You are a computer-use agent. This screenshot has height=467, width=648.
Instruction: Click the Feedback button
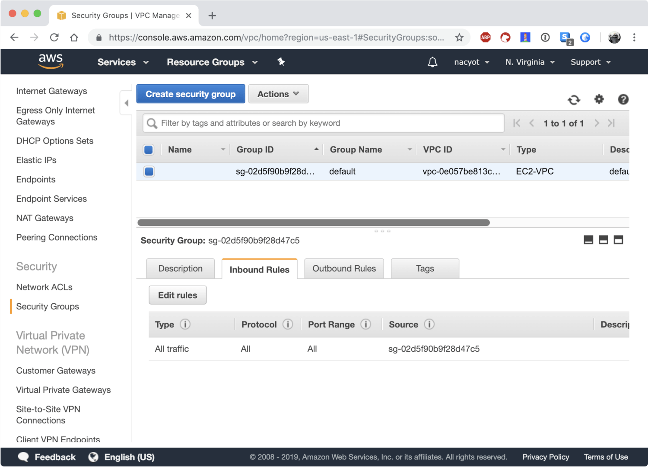[x=47, y=457]
